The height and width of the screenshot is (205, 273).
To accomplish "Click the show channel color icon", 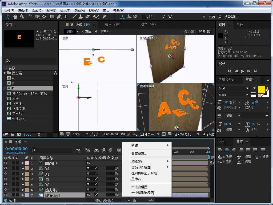I will tap(134, 134).
